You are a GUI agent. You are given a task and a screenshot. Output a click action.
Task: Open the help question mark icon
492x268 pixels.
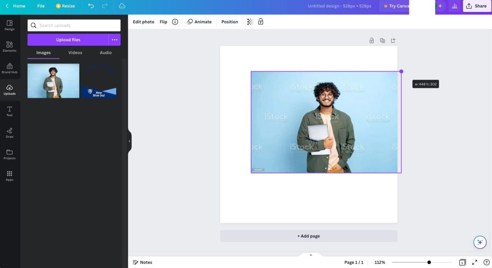click(486, 262)
